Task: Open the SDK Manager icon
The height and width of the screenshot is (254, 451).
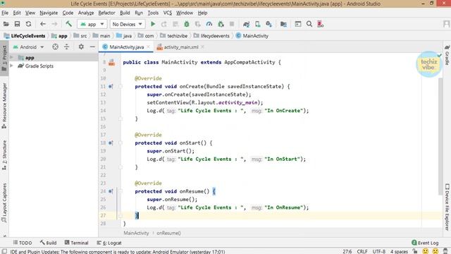Action: (x=268, y=24)
